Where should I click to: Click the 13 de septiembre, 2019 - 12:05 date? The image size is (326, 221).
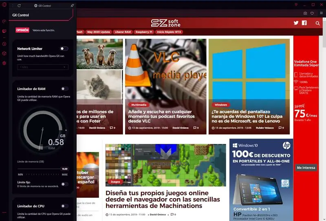233,128
